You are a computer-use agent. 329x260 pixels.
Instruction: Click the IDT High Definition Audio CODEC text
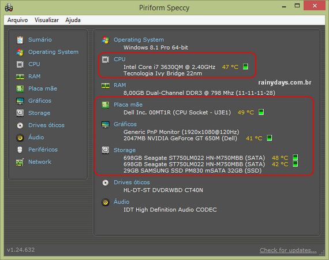170,210
